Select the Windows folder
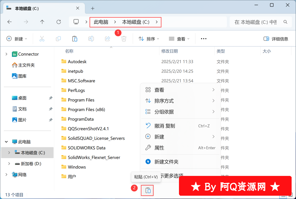296x199 pixels. coord(73,167)
